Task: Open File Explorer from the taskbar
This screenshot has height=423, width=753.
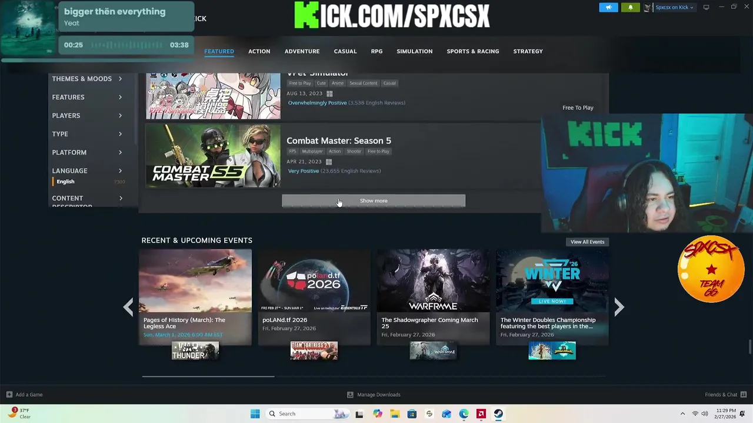Action: (x=395, y=414)
